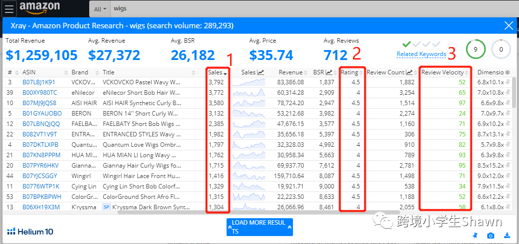View sales sparkline for Wingirl row
Image resolution: width=519 pixels, height=244 pixels.
(x=248, y=176)
